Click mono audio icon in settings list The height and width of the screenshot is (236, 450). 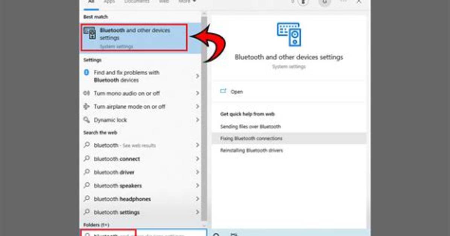coord(87,93)
